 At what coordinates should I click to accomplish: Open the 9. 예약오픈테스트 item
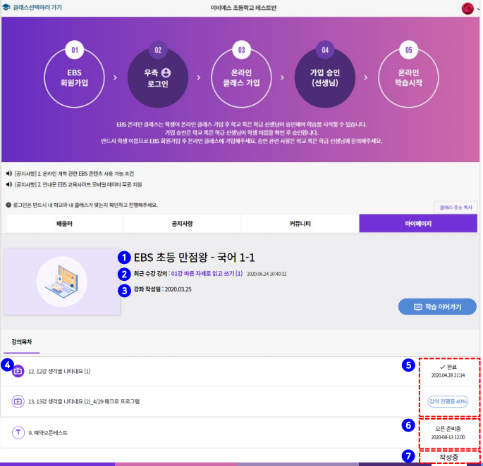(x=48, y=433)
